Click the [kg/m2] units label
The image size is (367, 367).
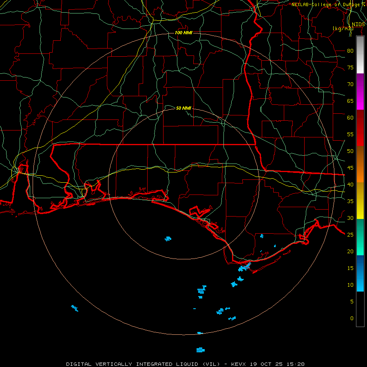pyautogui.click(x=343, y=29)
